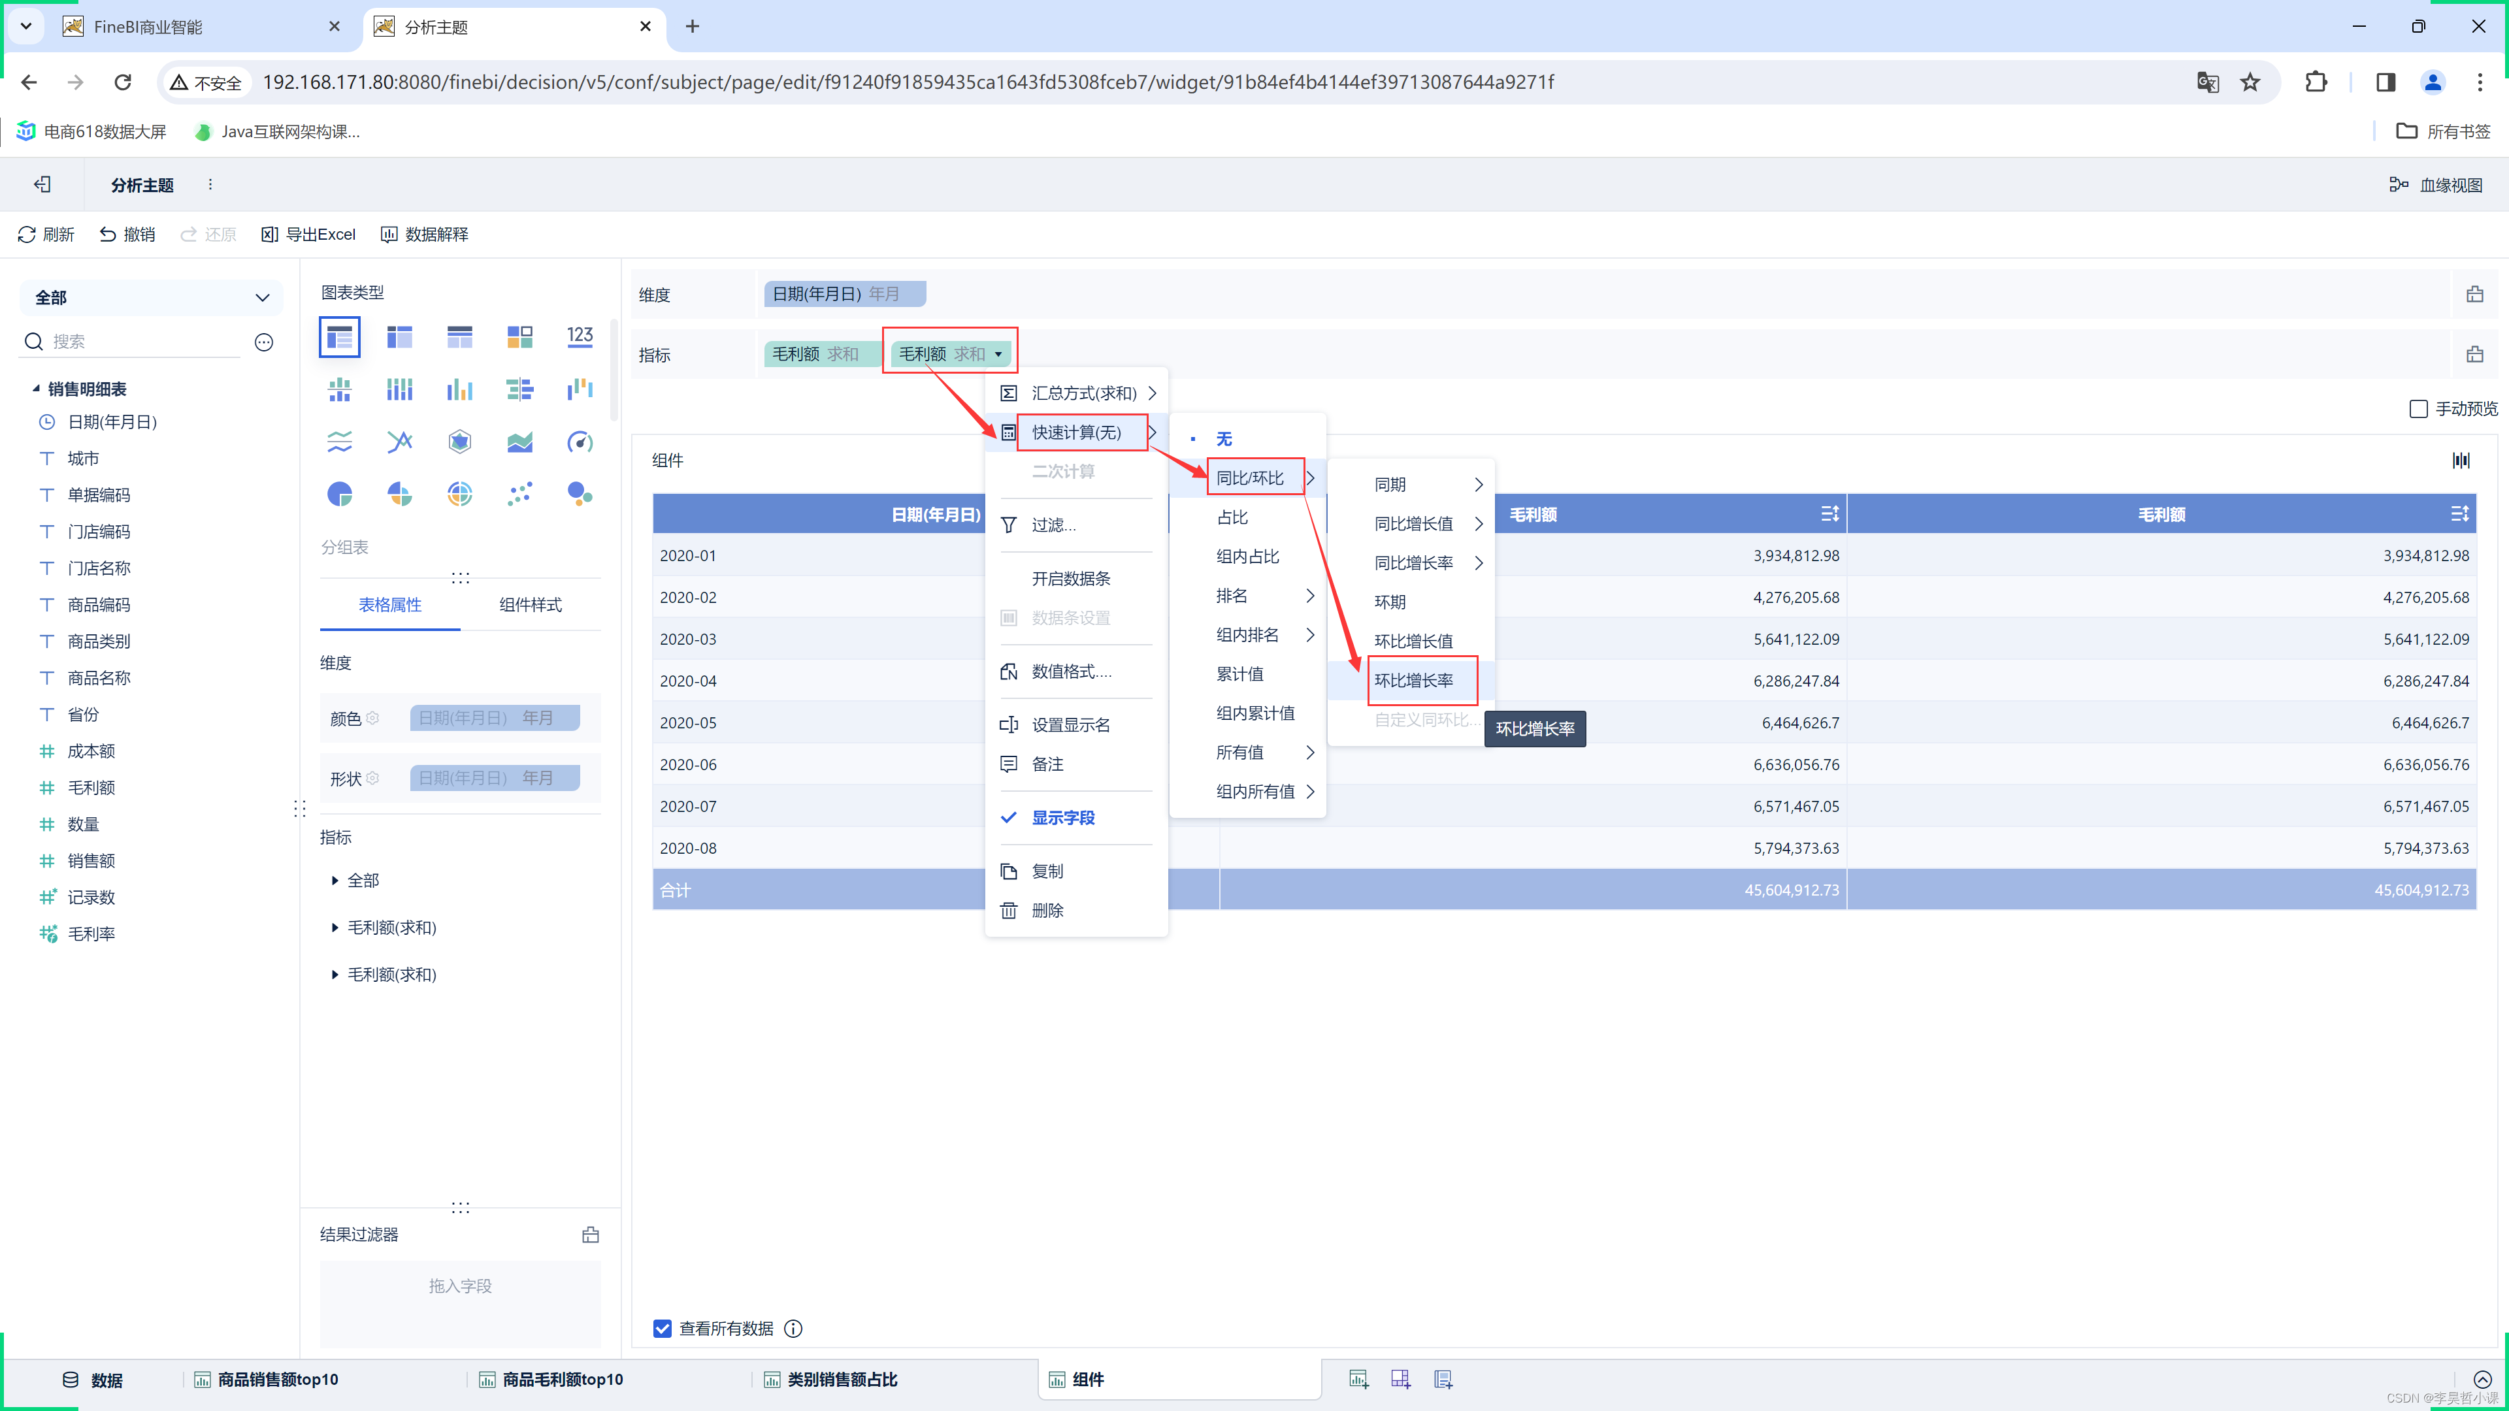The width and height of the screenshot is (2509, 1411).
Task: Open the 全部 dataset dropdown
Action: 151,298
